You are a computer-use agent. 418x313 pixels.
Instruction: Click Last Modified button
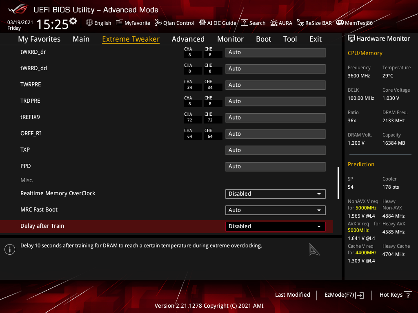tap(292, 295)
